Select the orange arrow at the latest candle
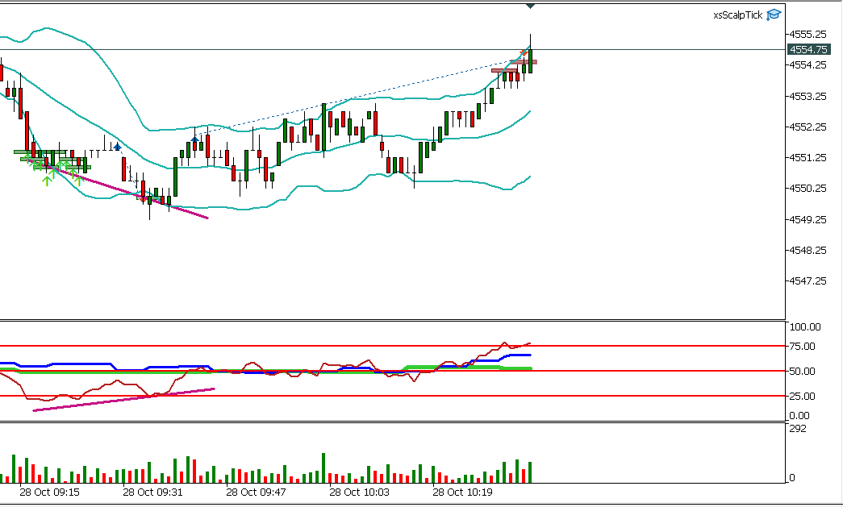843x507 pixels. (523, 53)
